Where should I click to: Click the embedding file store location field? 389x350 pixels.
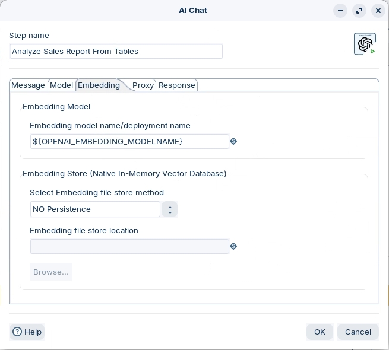129,247
